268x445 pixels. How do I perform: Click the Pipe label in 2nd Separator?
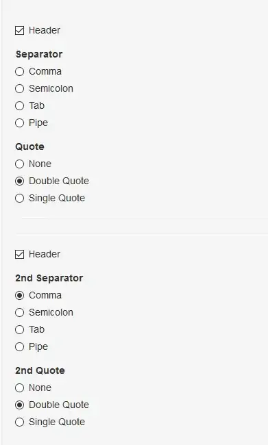tap(38, 347)
